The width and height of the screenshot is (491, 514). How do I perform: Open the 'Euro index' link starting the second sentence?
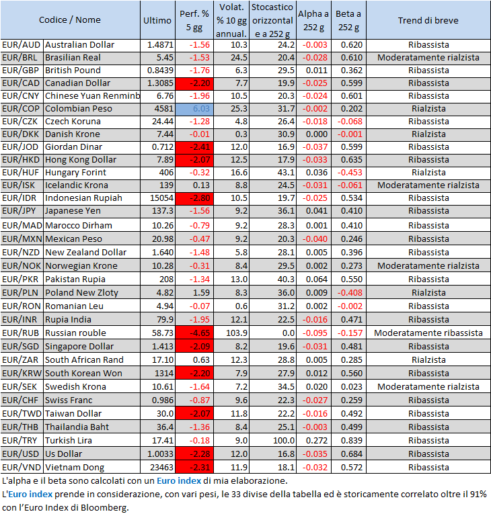[30, 494]
